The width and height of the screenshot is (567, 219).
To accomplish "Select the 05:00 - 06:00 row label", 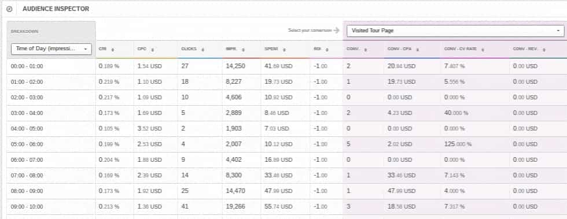I will [27, 144].
